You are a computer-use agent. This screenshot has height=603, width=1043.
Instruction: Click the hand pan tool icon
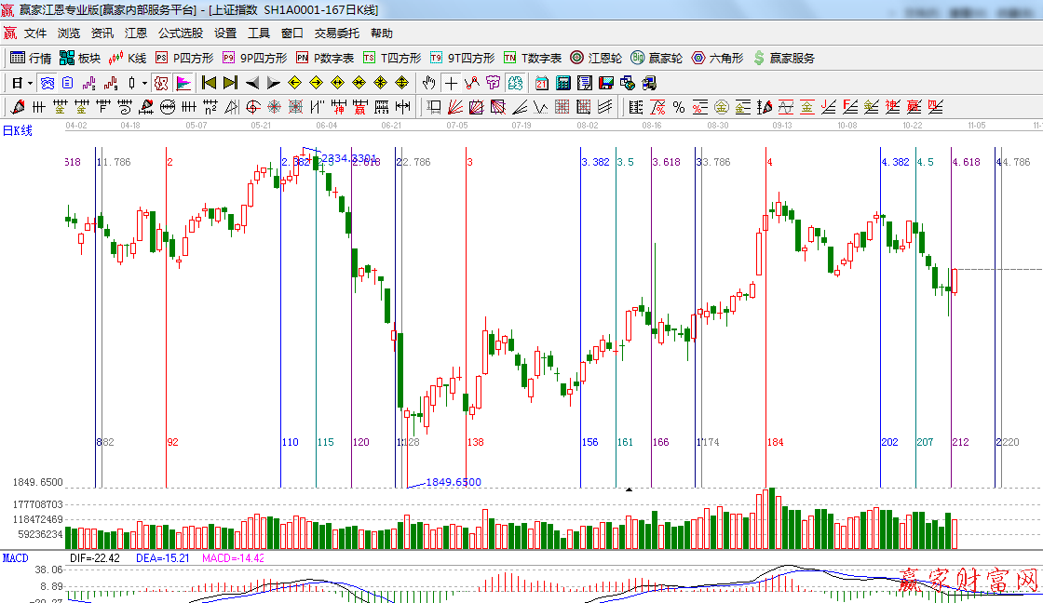(429, 83)
